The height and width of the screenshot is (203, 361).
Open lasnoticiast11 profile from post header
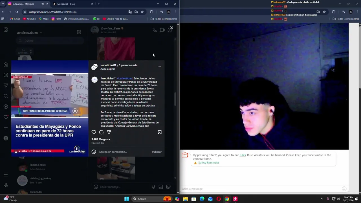108,65
